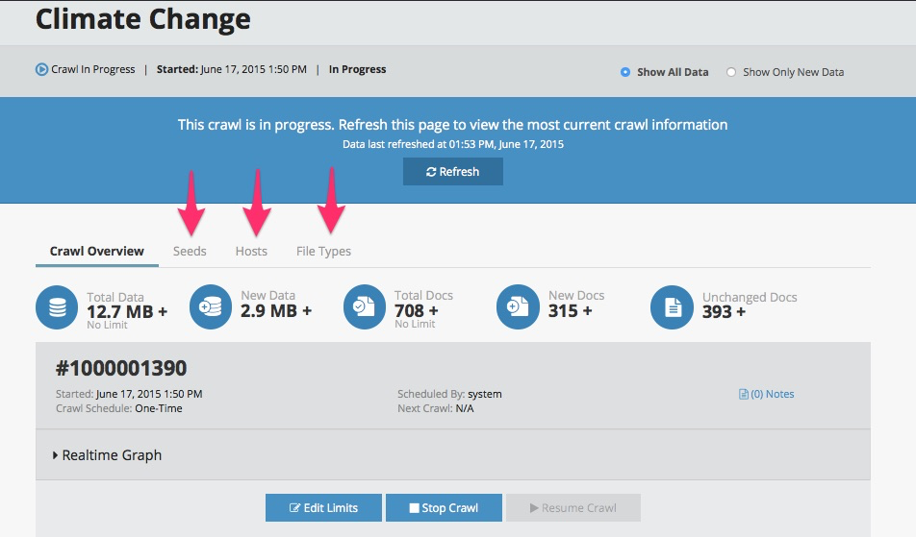Select the Crawl Overview tab
The height and width of the screenshot is (537, 916).
97,252
